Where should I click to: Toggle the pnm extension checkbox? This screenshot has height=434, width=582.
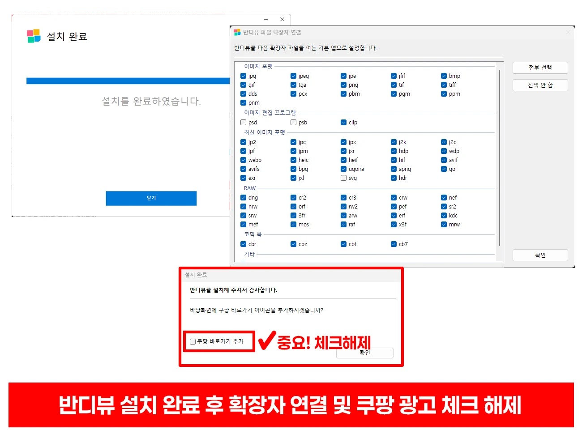(x=244, y=103)
